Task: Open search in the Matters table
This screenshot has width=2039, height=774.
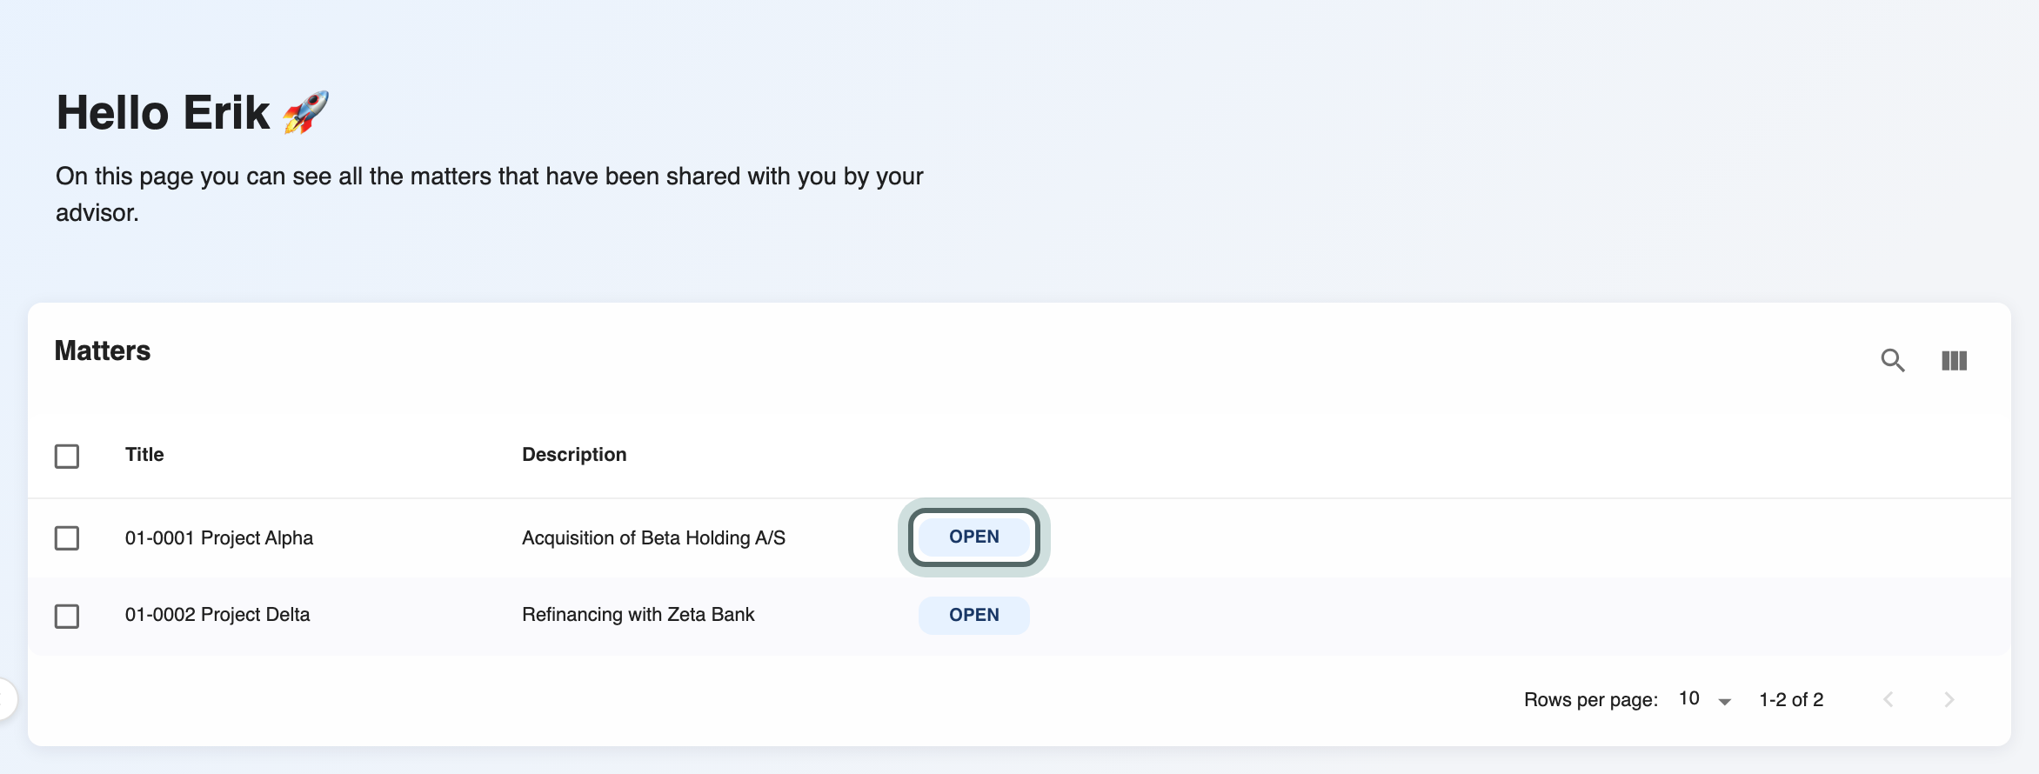Action: click(1892, 360)
